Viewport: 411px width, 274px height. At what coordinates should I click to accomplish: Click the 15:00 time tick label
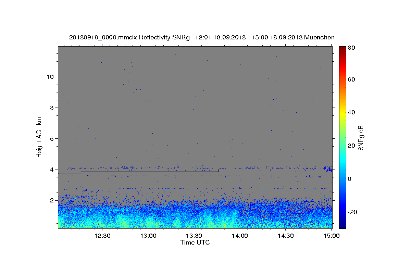click(331, 236)
